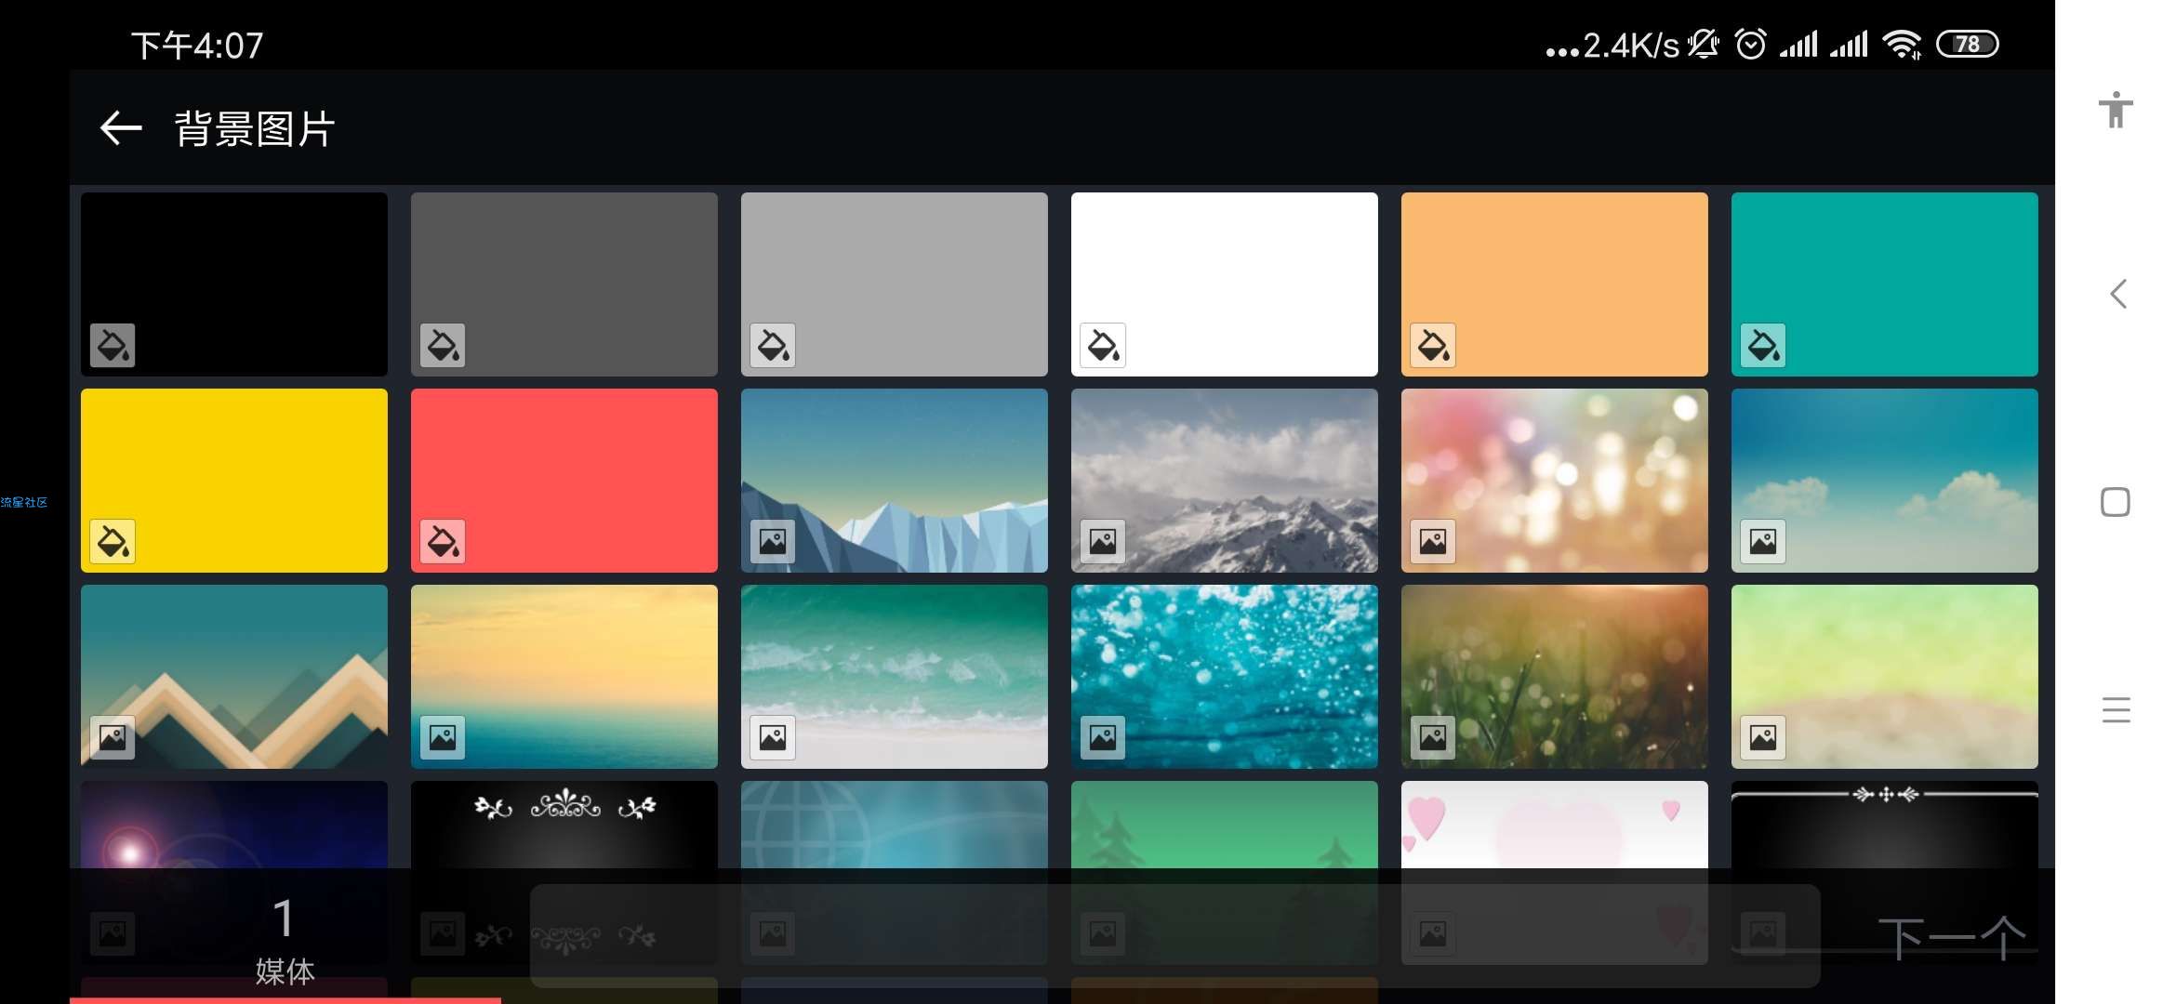Select the dark gray color background
This screenshot has width=2176, height=1004.
(x=564, y=284)
